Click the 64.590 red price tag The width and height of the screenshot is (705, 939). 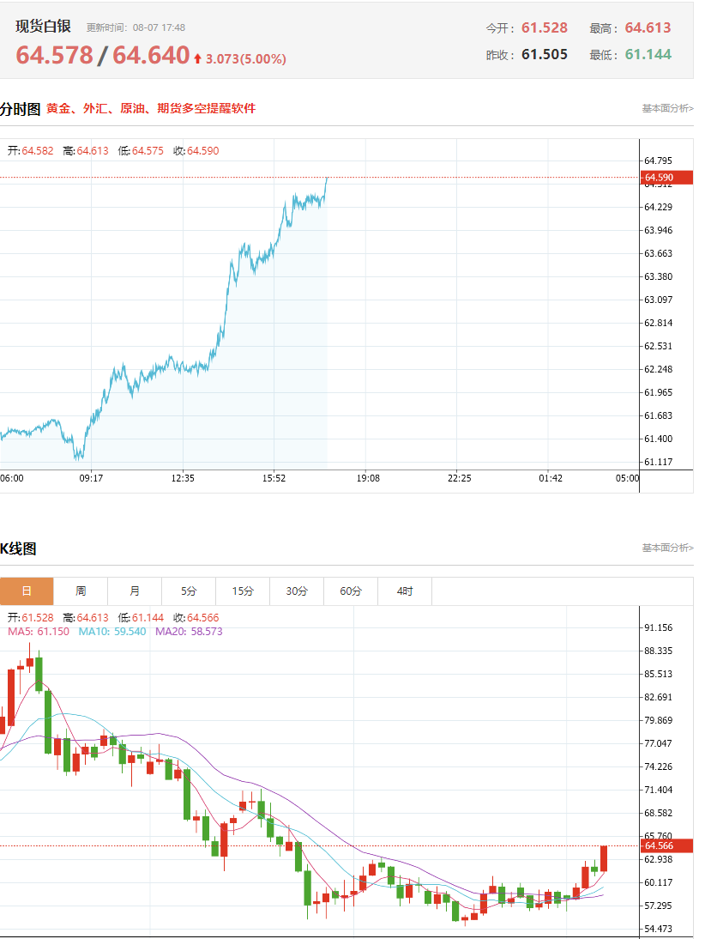[x=666, y=178]
